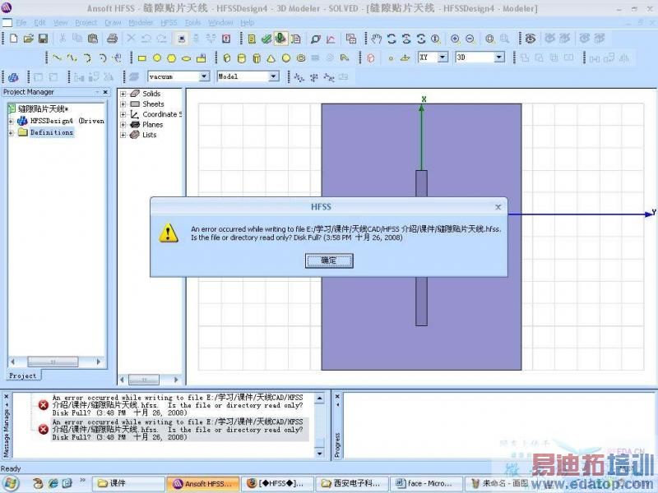This screenshot has height=493, width=658.
Task: Select the Draw Sphere tool
Action: pyautogui.click(x=286, y=58)
